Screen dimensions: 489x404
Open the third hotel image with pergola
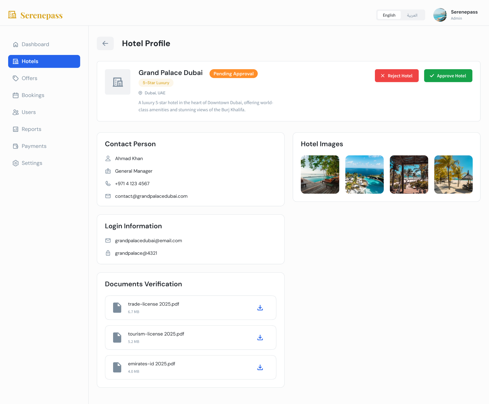click(409, 175)
